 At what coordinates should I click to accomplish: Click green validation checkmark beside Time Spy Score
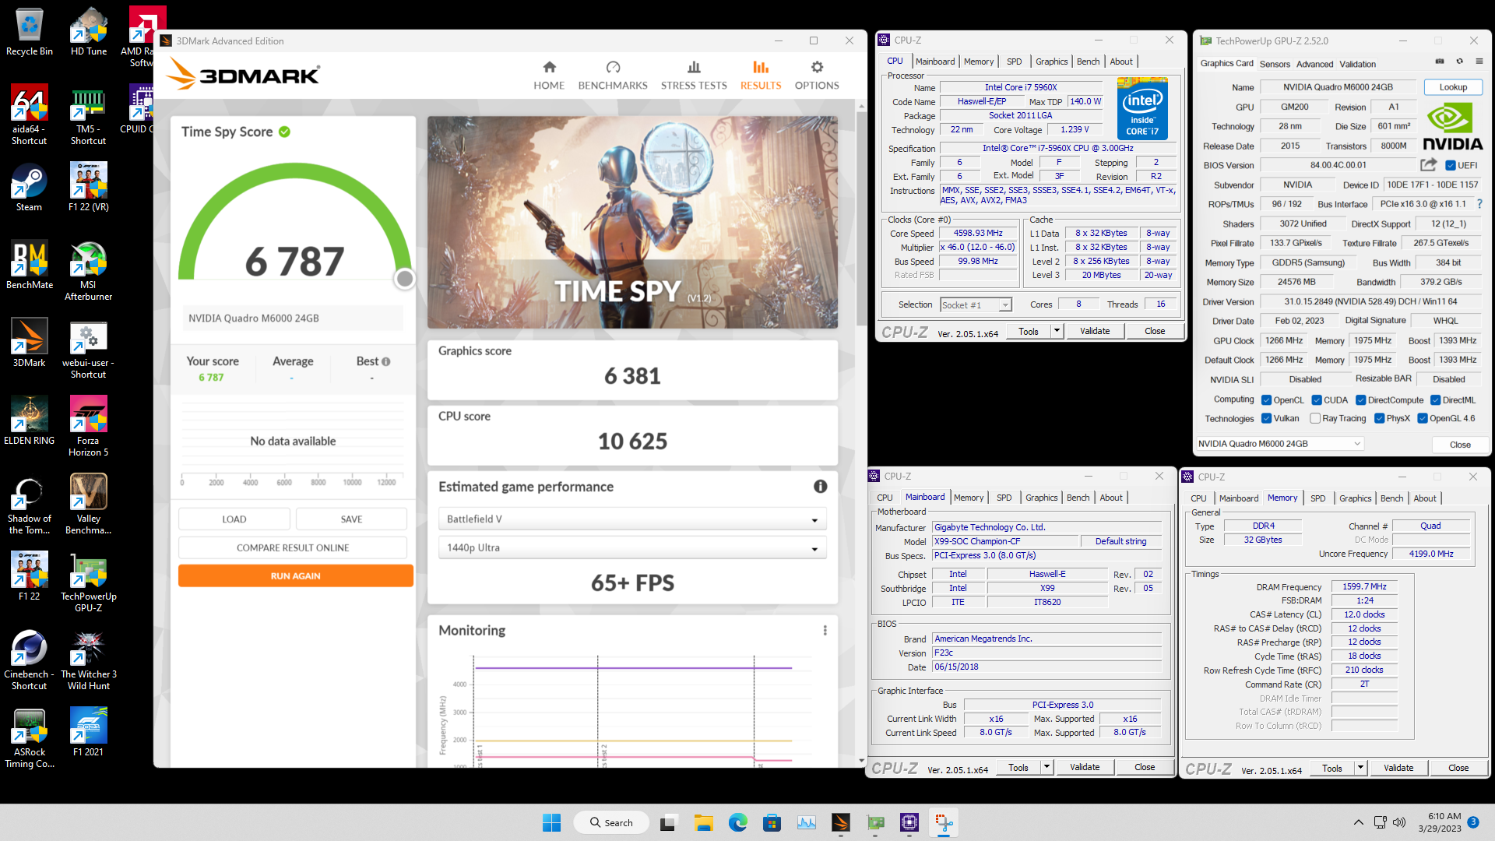(285, 132)
